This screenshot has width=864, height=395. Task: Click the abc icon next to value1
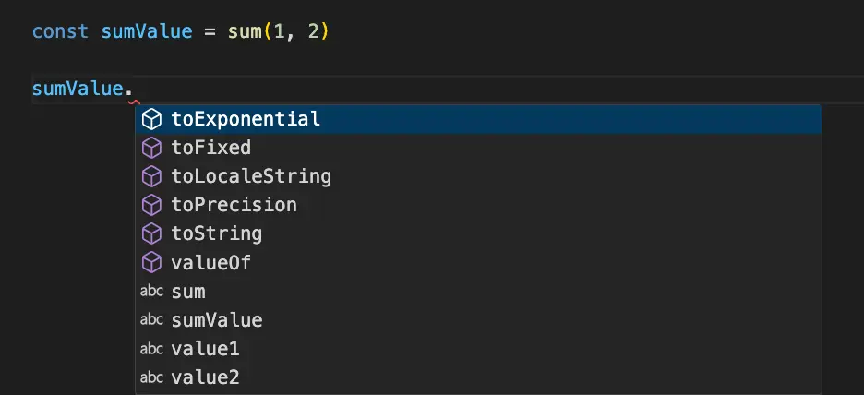pyautogui.click(x=150, y=349)
